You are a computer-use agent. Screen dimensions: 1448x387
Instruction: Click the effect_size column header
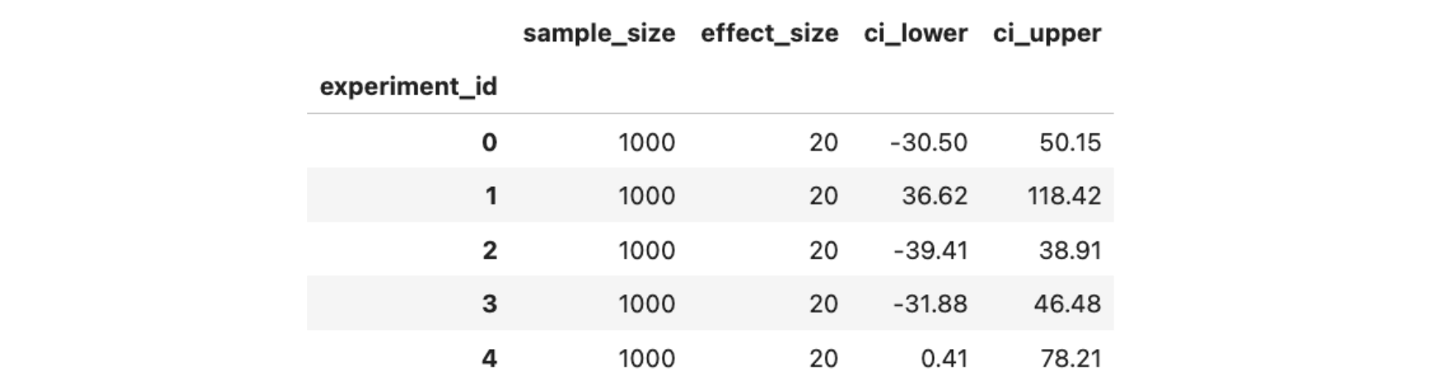[769, 33]
